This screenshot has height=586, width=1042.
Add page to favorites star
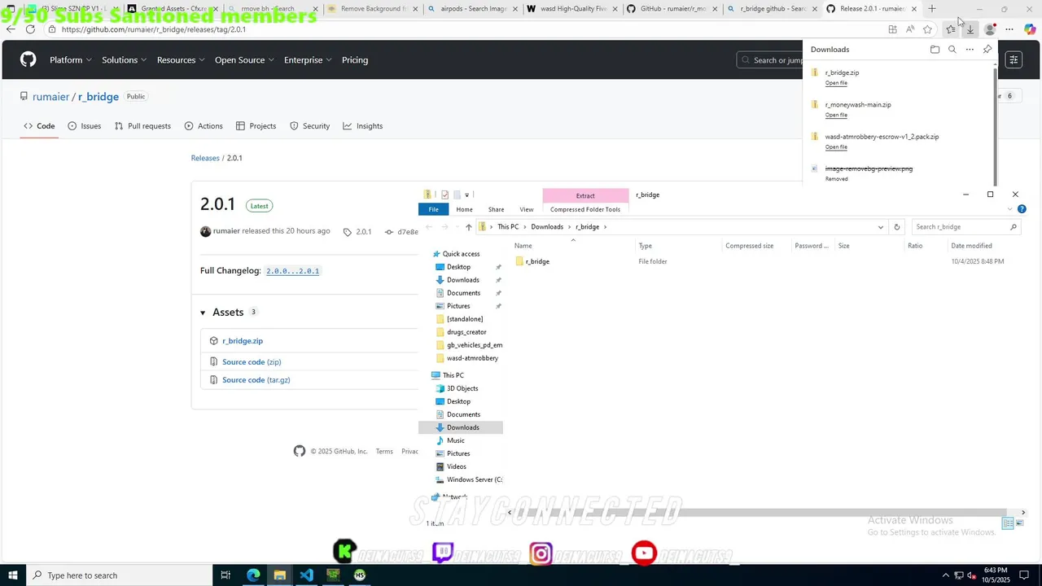click(927, 29)
